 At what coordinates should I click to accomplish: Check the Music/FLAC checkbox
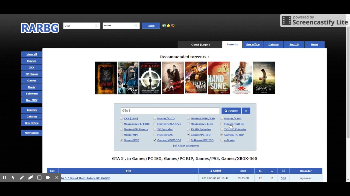pyautogui.click(x=155, y=135)
